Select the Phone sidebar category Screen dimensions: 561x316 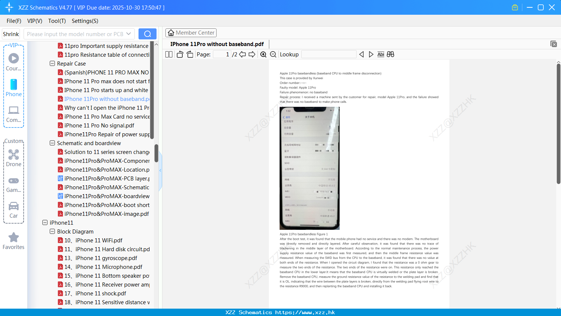coord(14,88)
